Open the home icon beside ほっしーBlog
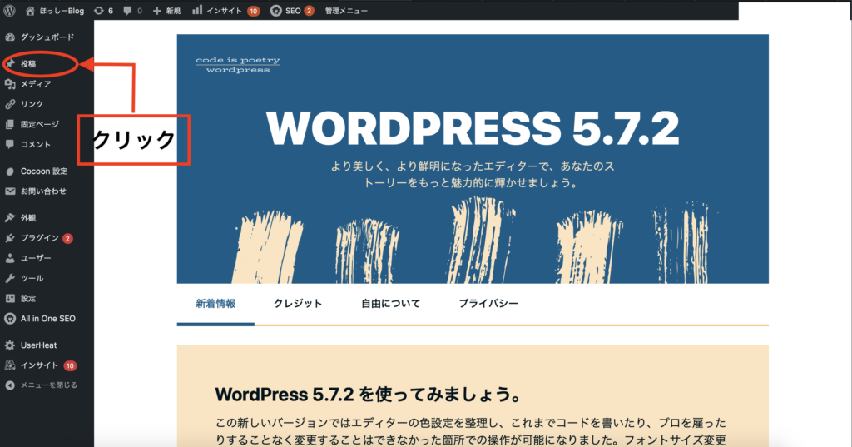 (x=30, y=11)
